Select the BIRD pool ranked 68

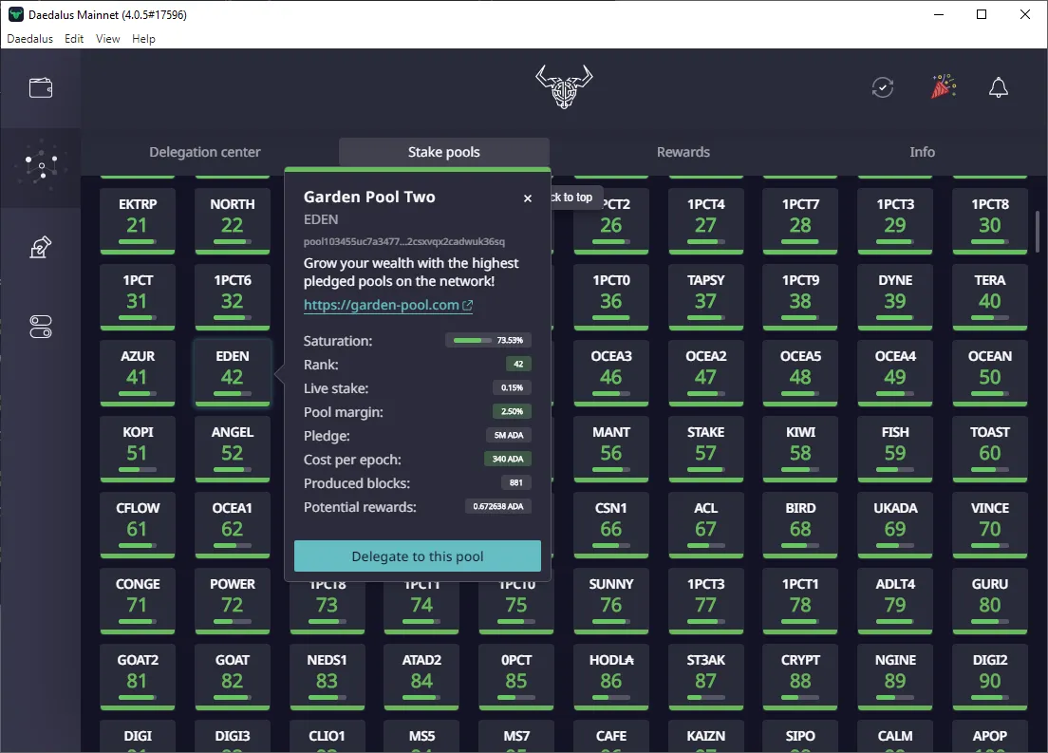point(800,525)
